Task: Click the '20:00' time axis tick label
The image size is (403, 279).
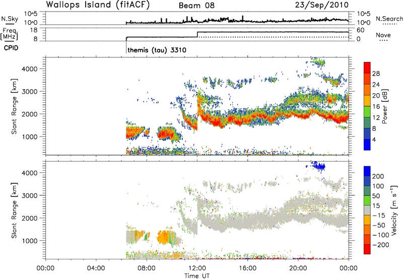Action: click(x=298, y=268)
